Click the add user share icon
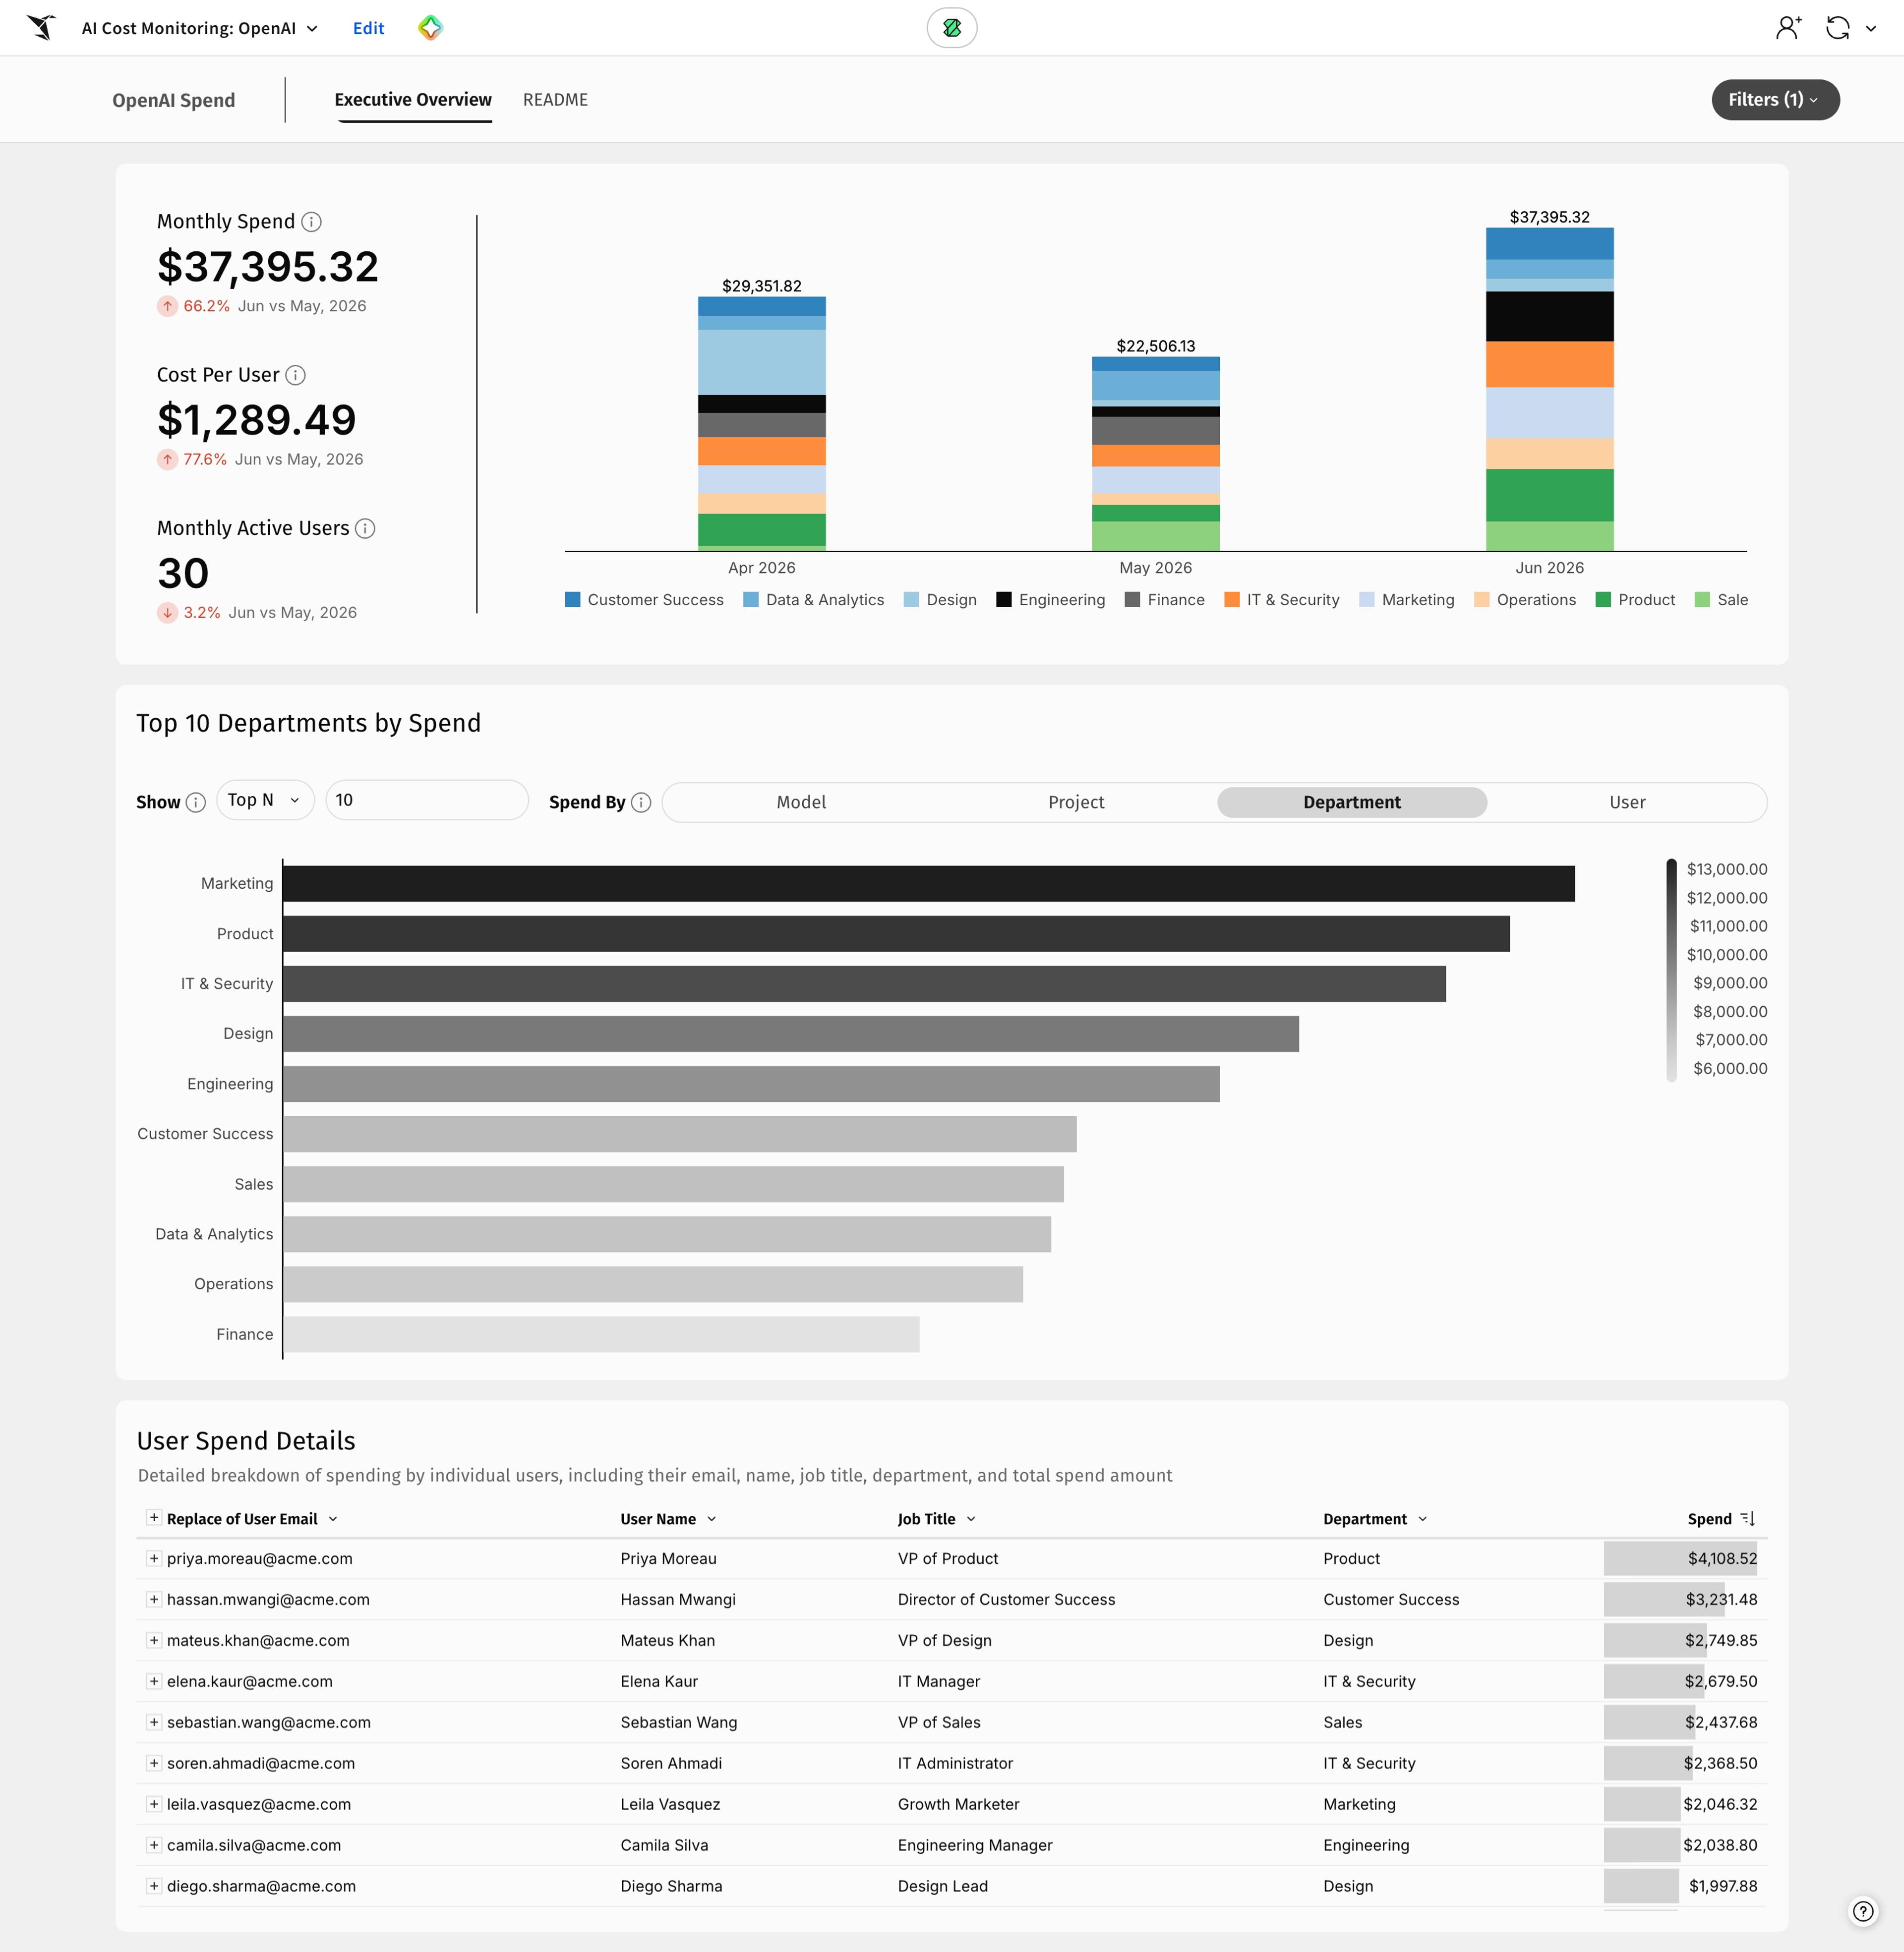Image resolution: width=1904 pixels, height=1952 pixels. [1789, 27]
